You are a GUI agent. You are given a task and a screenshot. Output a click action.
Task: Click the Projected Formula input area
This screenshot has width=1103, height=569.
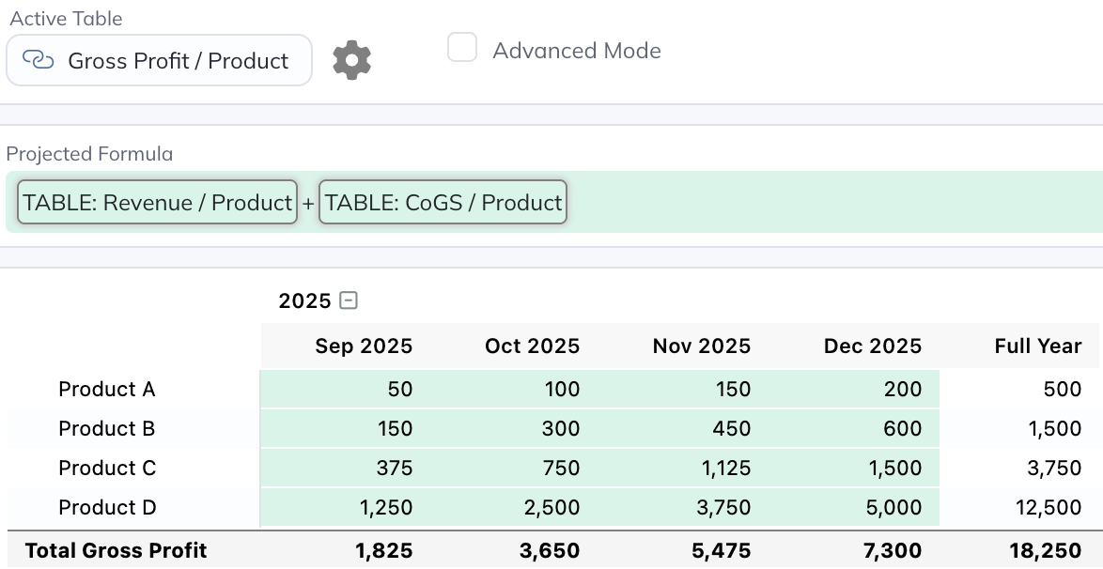pos(827,202)
